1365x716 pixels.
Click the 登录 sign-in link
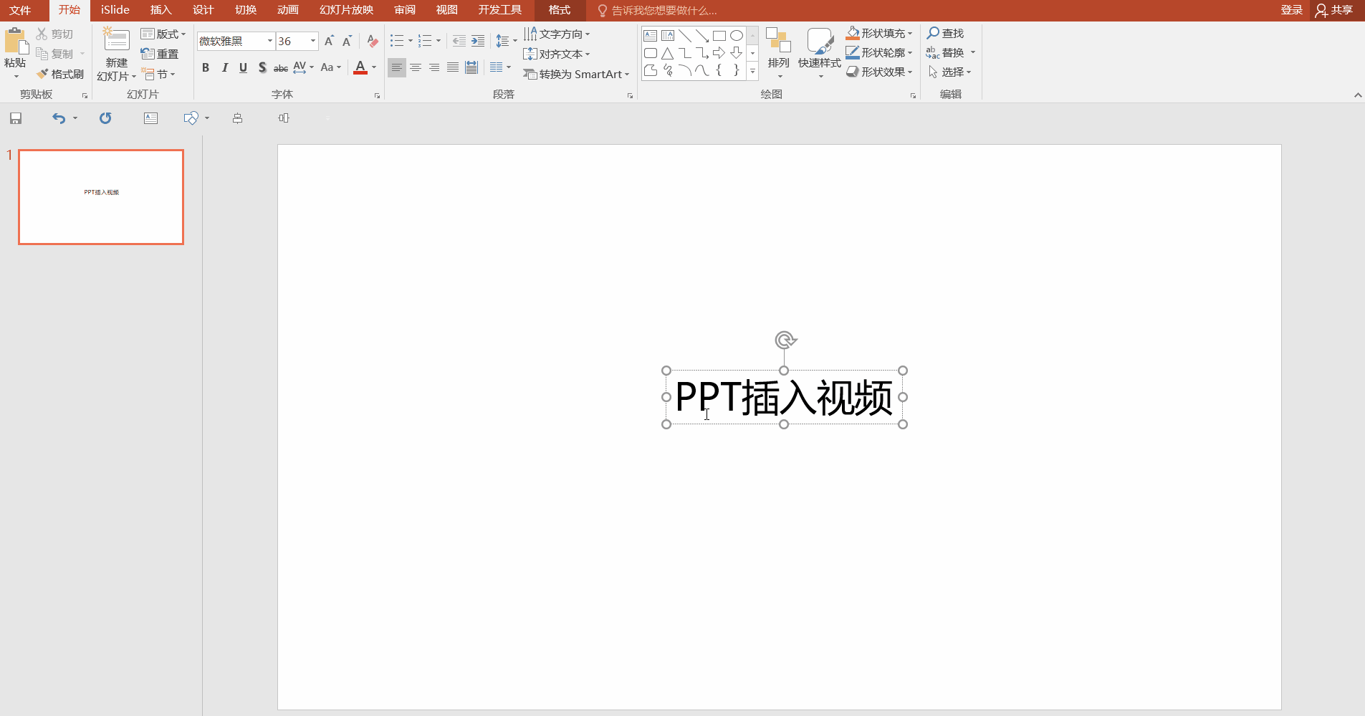click(1291, 10)
